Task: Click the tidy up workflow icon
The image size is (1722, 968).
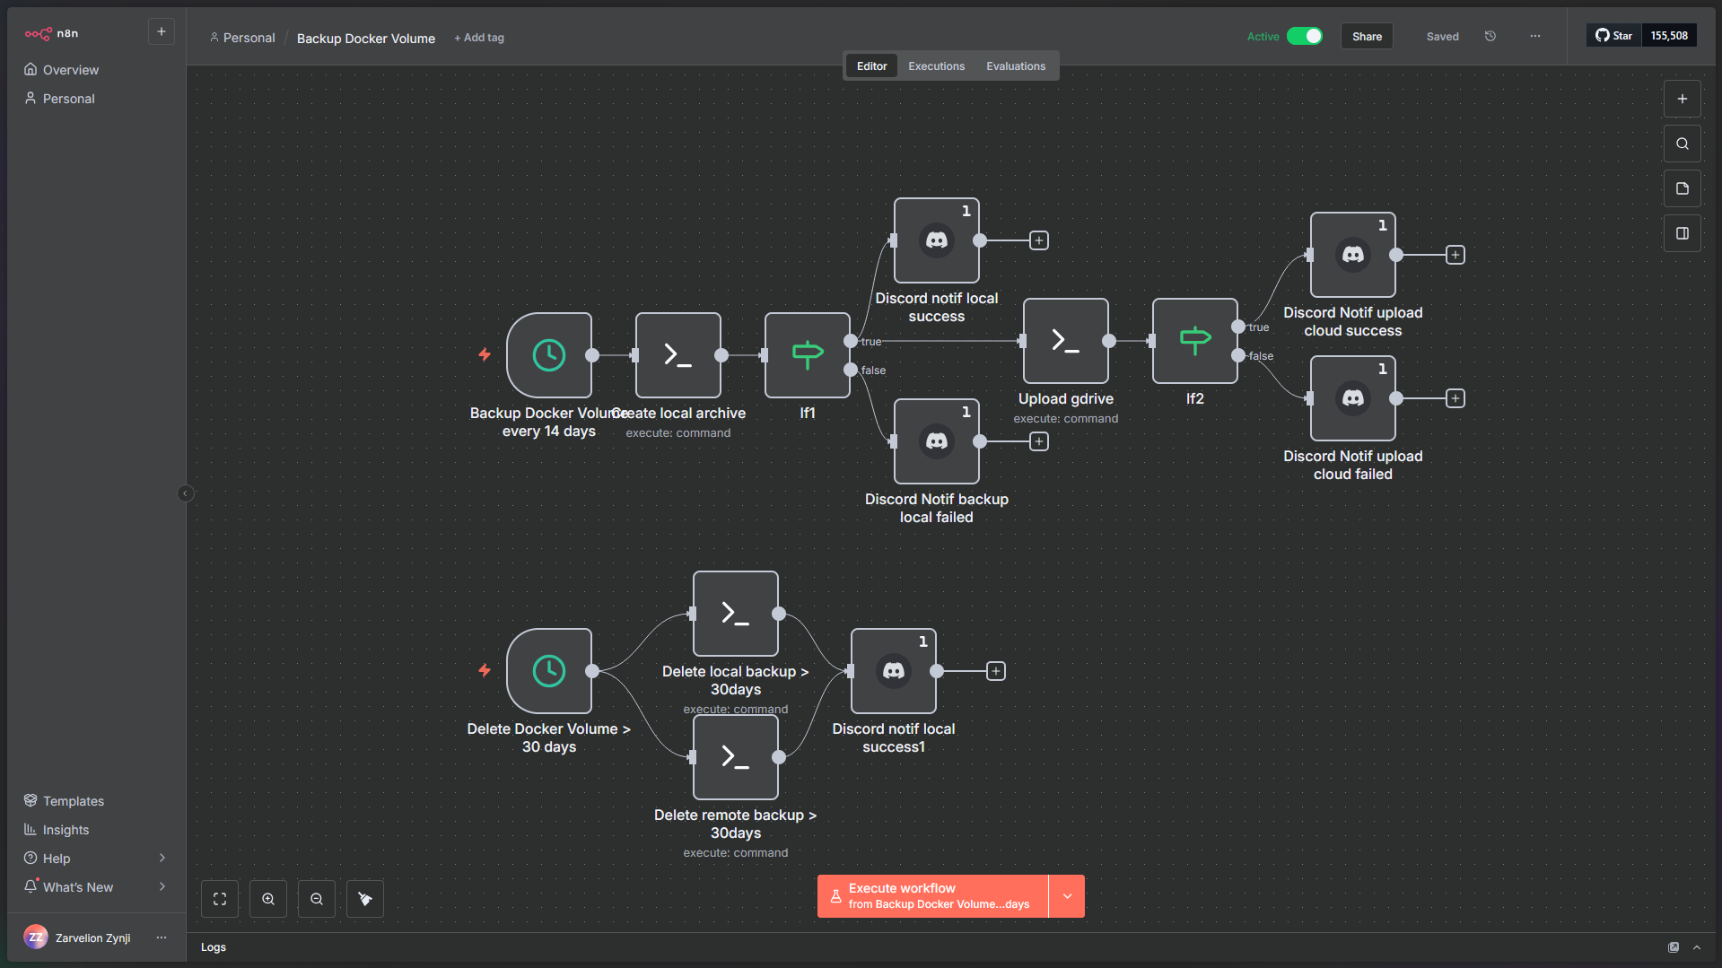Action: point(365,899)
